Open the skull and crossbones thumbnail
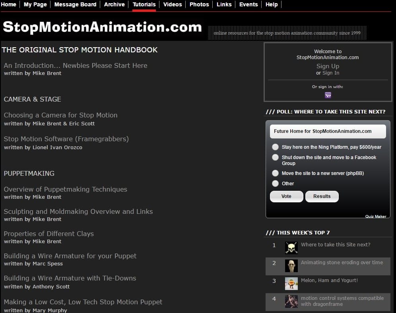The image size is (396, 313). 291,248
